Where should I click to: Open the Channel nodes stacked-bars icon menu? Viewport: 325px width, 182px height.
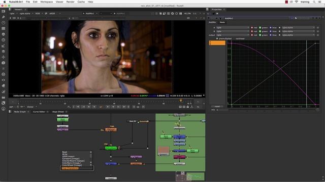click(4, 28)
